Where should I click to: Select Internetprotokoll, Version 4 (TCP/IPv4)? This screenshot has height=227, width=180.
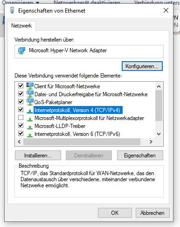77,110
